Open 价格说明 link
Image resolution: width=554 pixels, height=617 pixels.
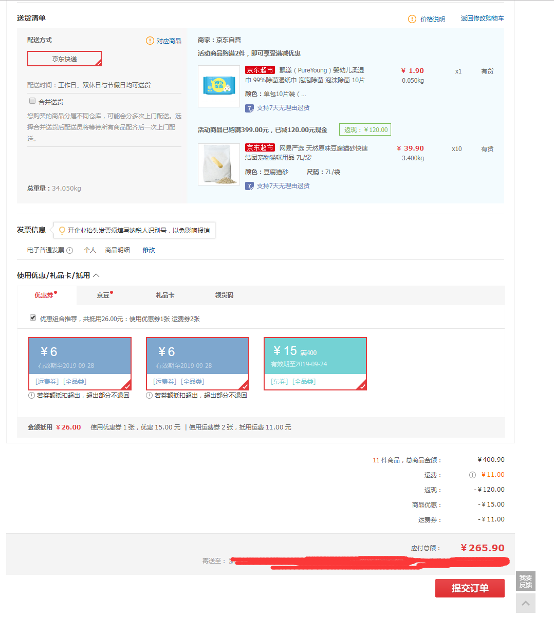433,19
